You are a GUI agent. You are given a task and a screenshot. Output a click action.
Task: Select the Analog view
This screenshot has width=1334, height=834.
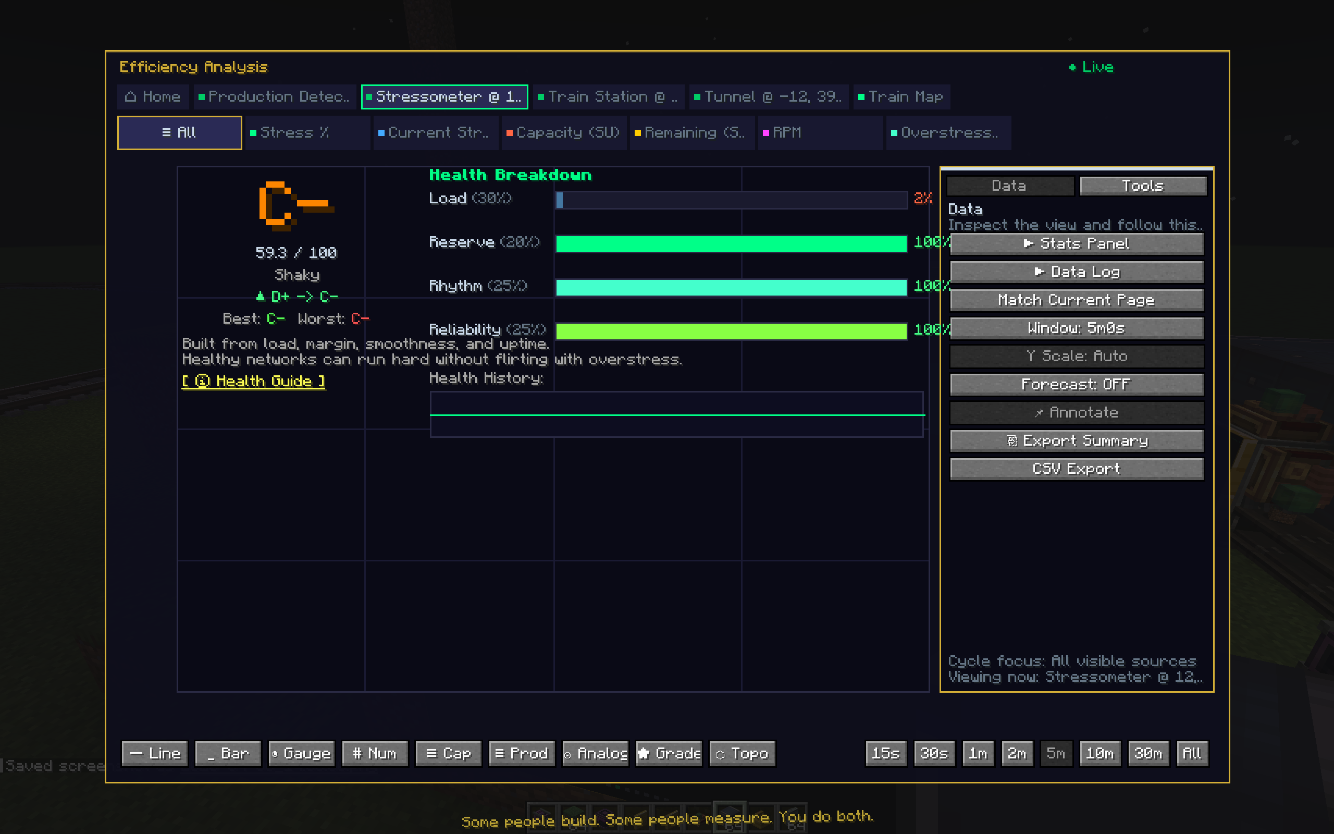pos(595,754)
